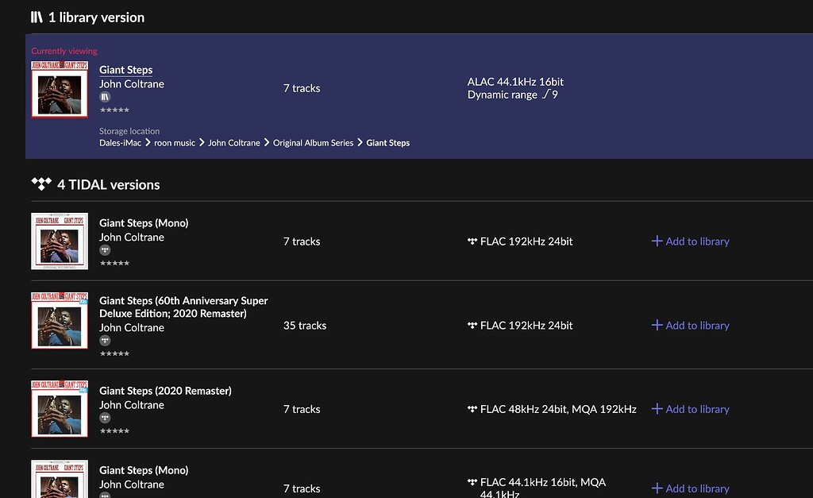The image size is (813, 498).
Task: Click the TIDAL badge under Giant Steps (2020 Remaster)
Action: [104, 419]
